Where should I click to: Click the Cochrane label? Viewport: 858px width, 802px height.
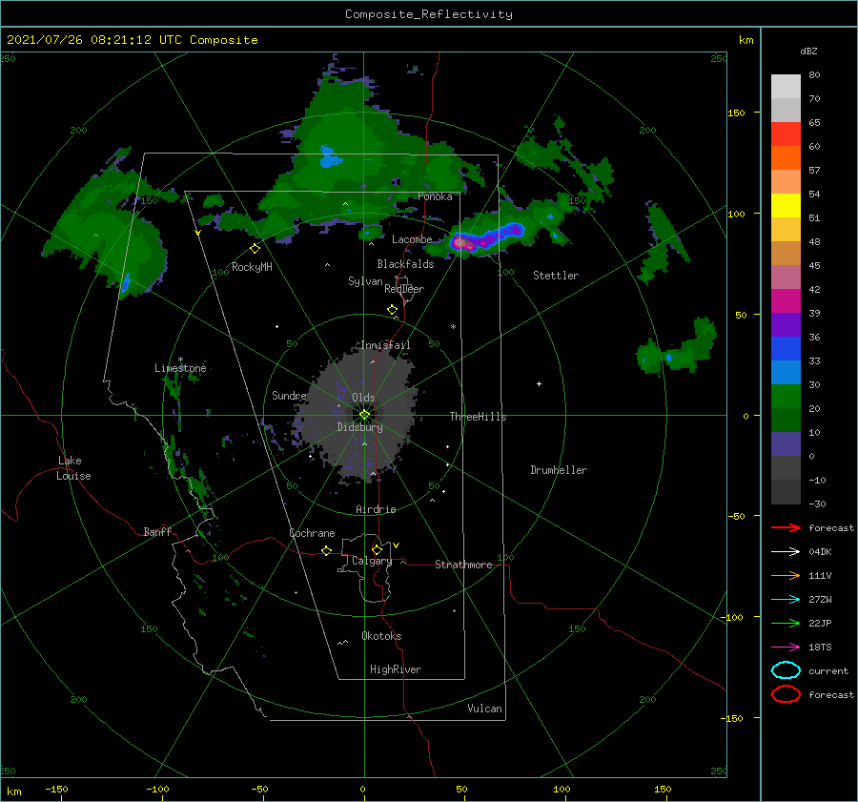click(312, 533)
